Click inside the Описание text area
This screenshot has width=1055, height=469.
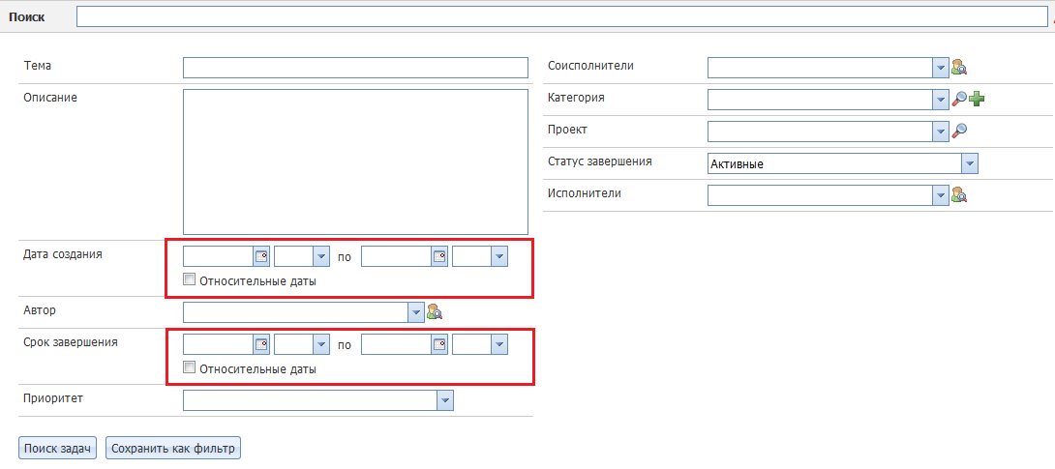pos(355,161)
